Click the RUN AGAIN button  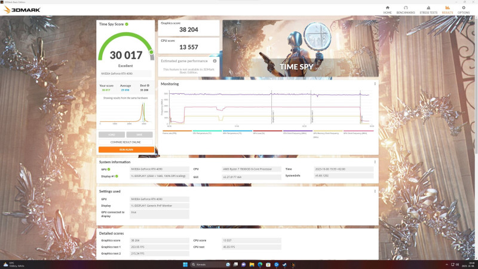pyautogui.click(x=126, y=149)
